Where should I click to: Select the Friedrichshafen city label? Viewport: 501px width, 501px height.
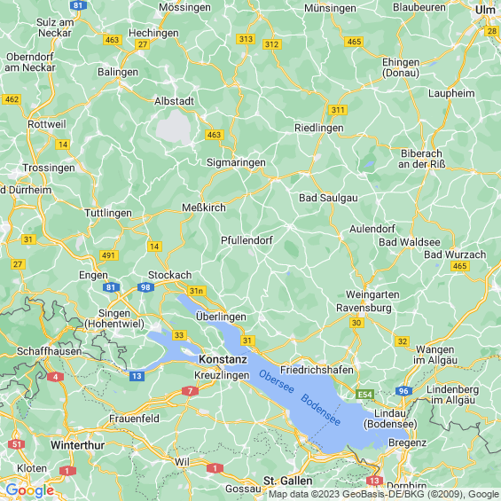pyautogui.click(x=317, y=370)
